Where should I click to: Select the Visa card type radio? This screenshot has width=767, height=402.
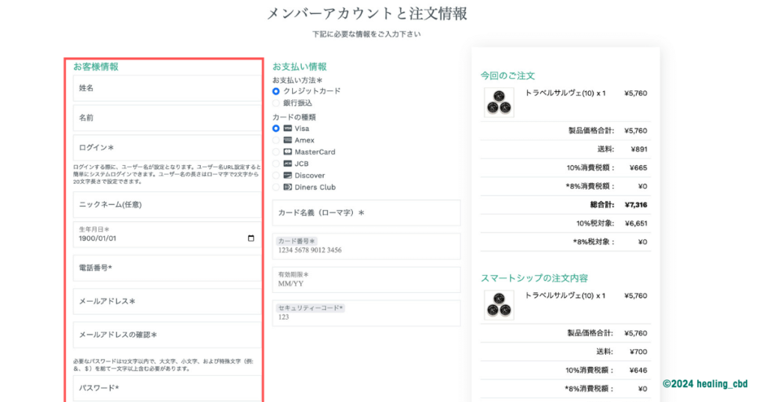pos(276,129)
